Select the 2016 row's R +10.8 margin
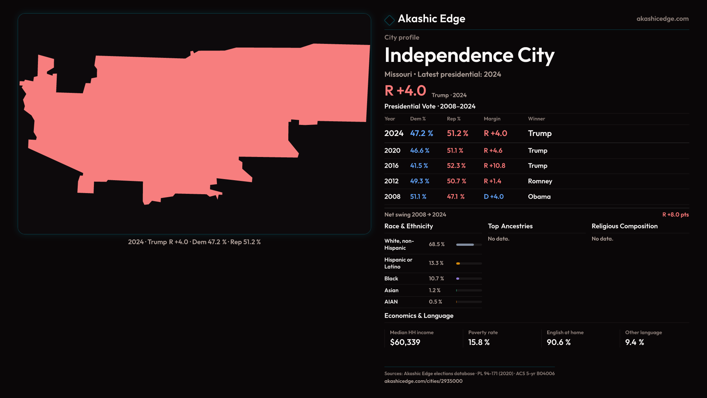Screen dimensions: 707x398 point(494,166)
